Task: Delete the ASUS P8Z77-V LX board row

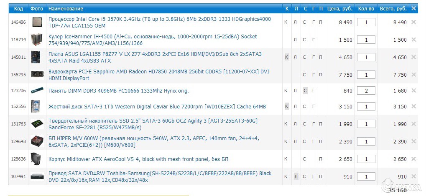Action: pos(413,57)
